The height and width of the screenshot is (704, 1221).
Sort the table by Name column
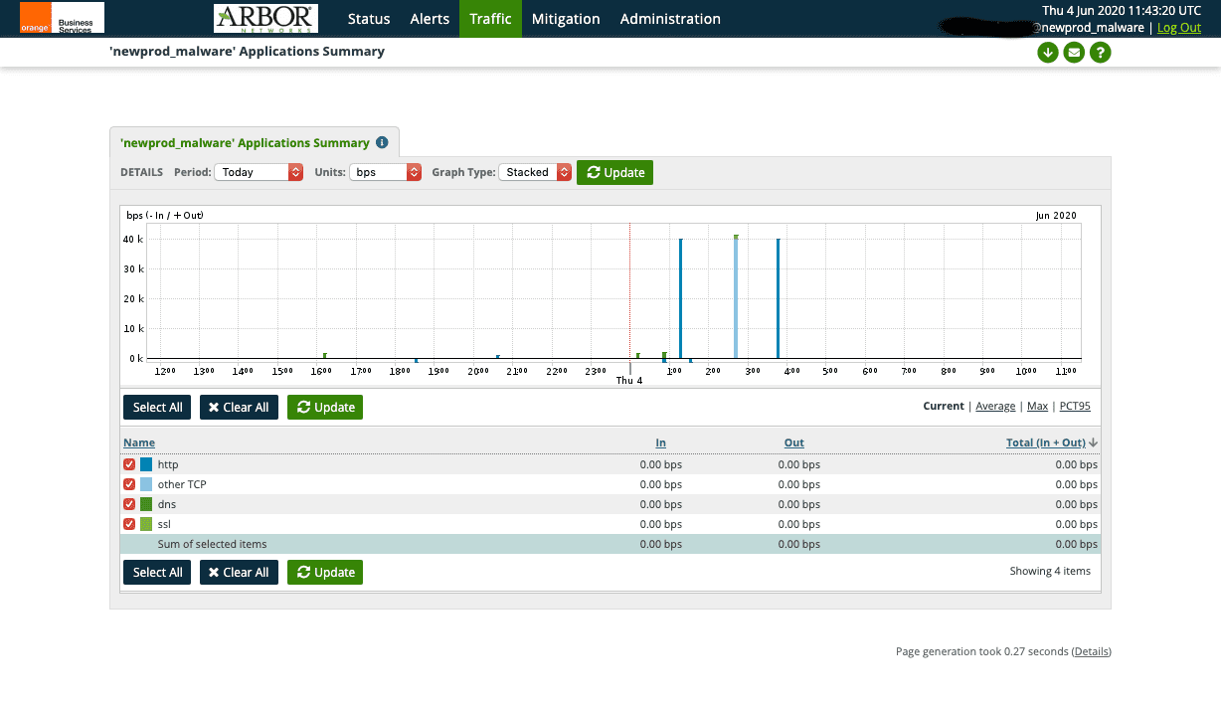(x=139, y=442)
